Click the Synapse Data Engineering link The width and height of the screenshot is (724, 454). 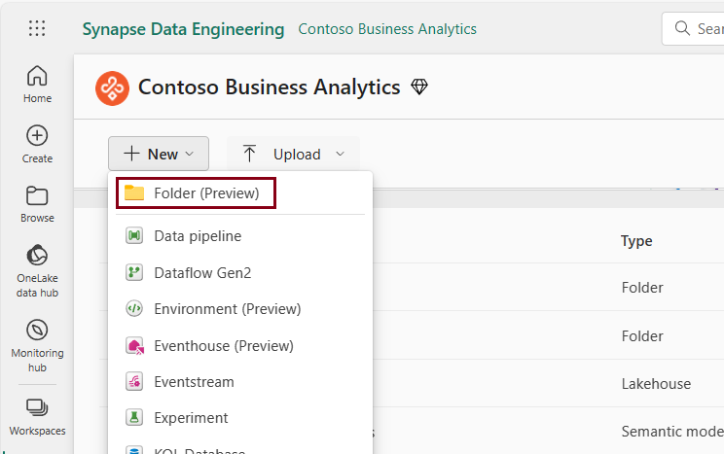click(x=183, y=29)
